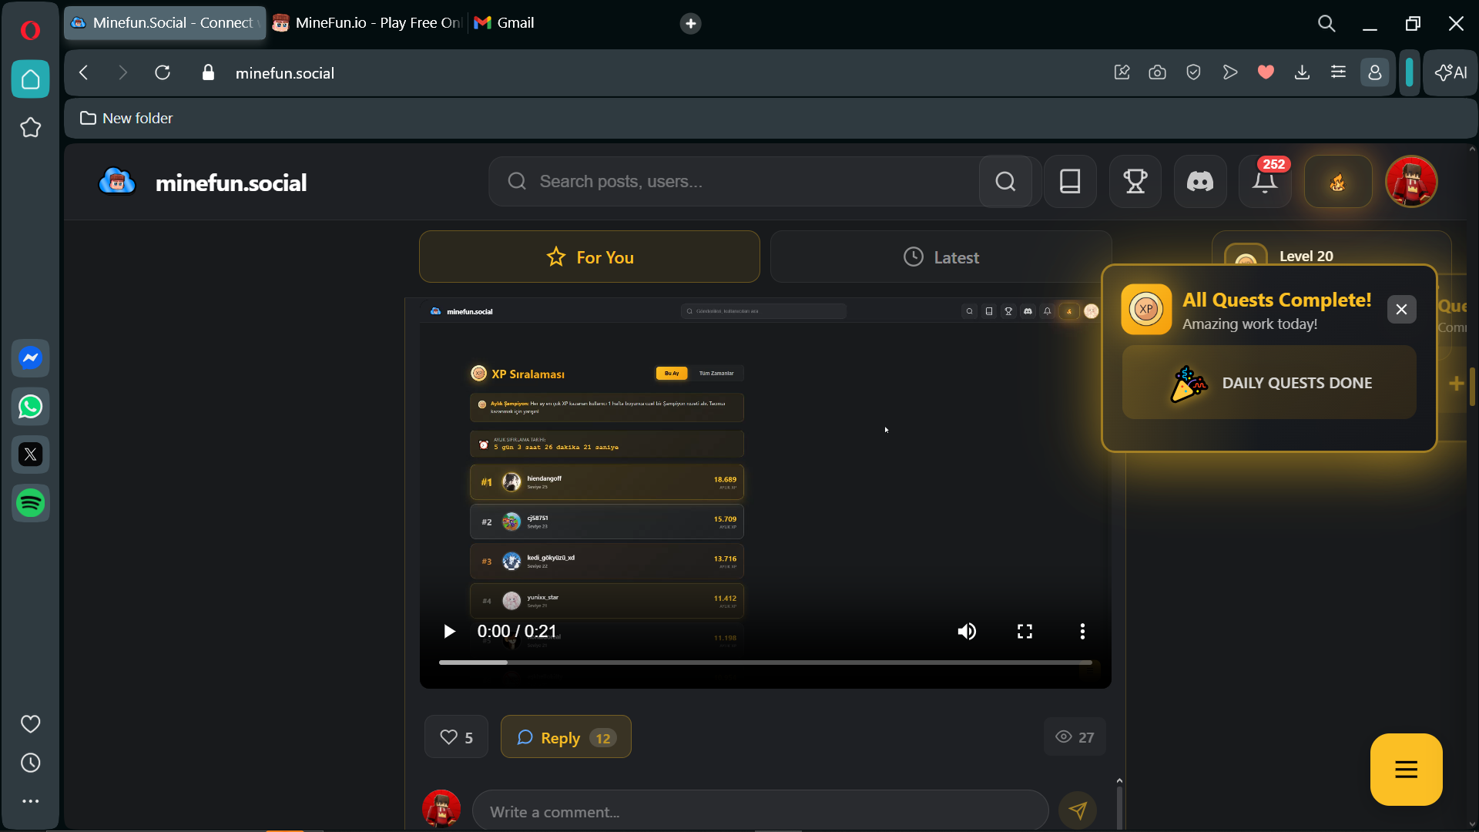The height and width of the screenshot is (832, 1479).
Task: Toggle video fullscreen mode
Action: [x=1025, y=632]
